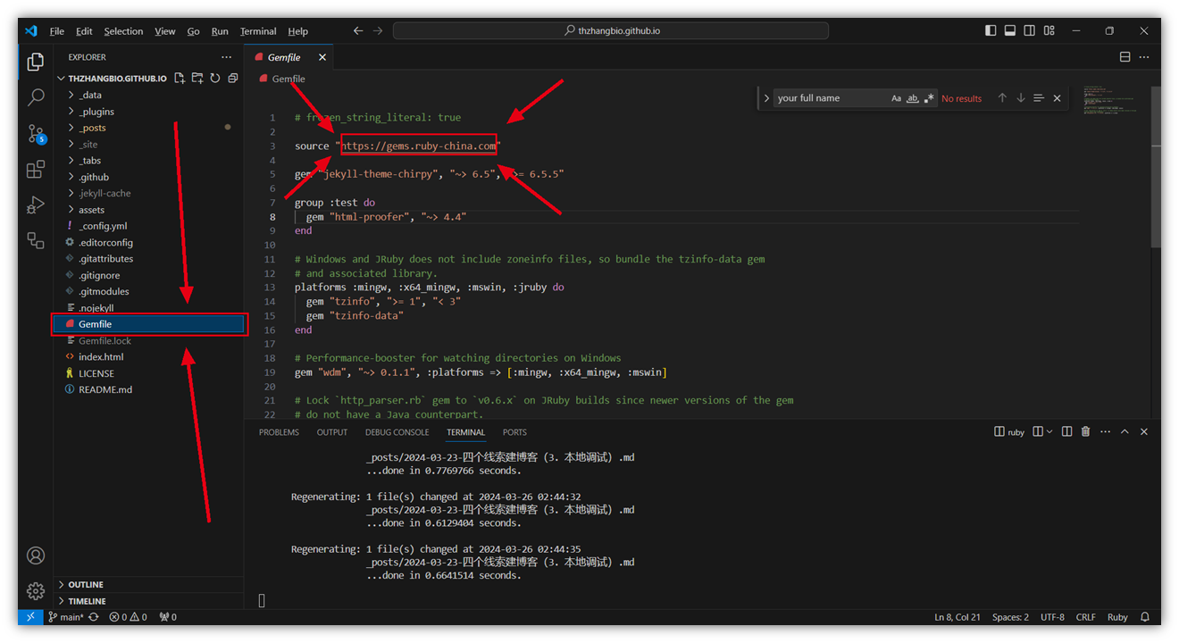Viewport: 1179px width, 643px height.
Task: Maximize the panel with the chevron
Action: pos(1125,432)
